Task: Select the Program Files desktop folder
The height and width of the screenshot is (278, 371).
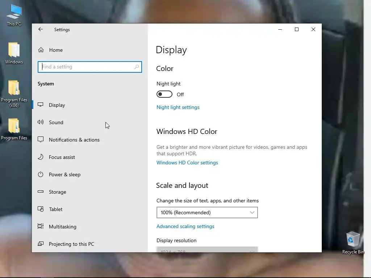Action: (x=14, y=129)
